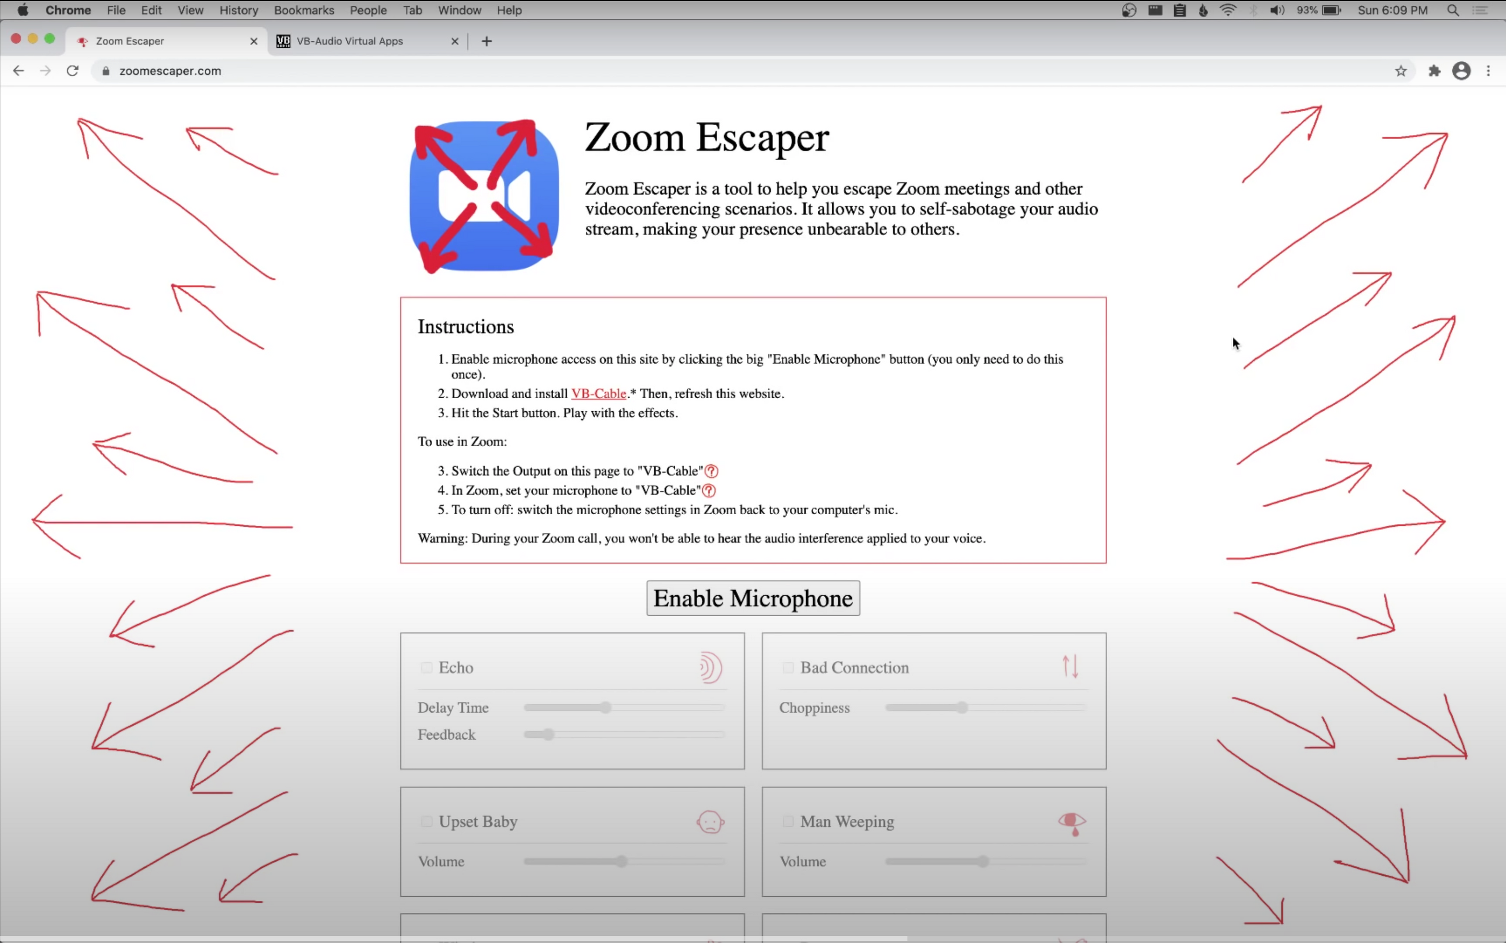This screenshot has height=943, width=1506.
Task: Click the Zoom Escaper page heading
Action: pyautogui.click(x=707, y=137)
